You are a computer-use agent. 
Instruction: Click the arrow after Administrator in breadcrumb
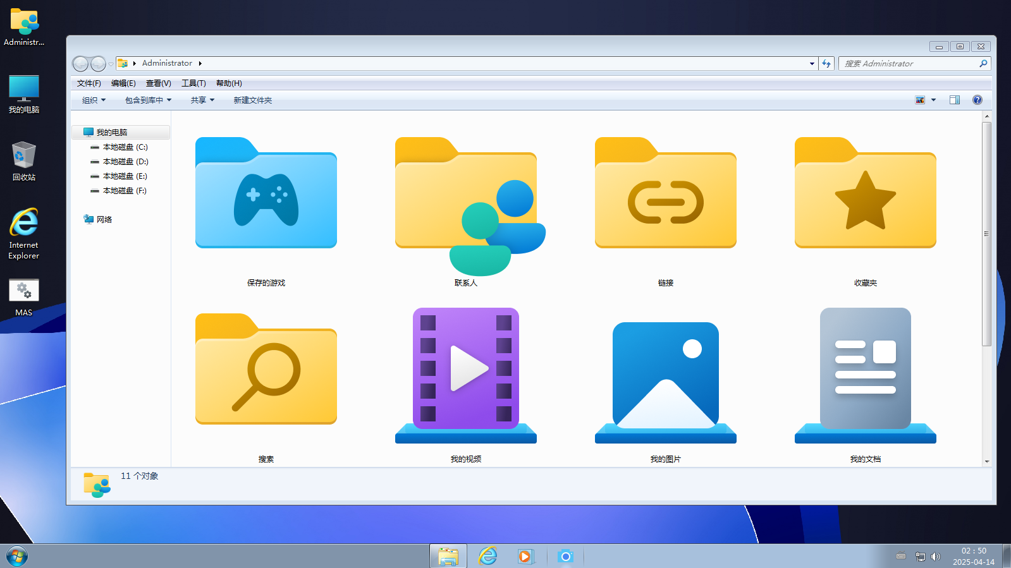(x=200, y=63)
